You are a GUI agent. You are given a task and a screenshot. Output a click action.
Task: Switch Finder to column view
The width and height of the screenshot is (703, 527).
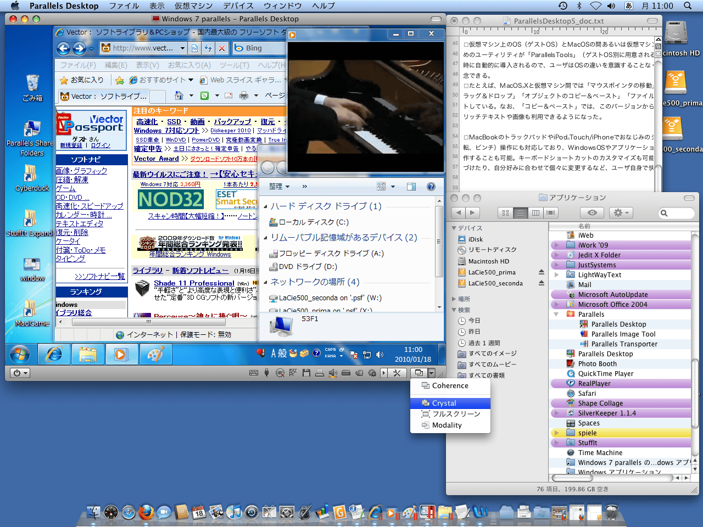(x=535, y=213)
